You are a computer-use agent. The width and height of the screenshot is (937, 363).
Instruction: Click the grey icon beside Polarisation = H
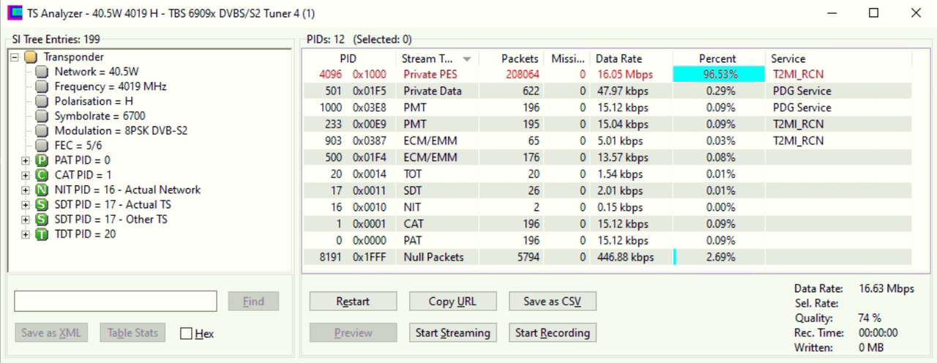41,101
